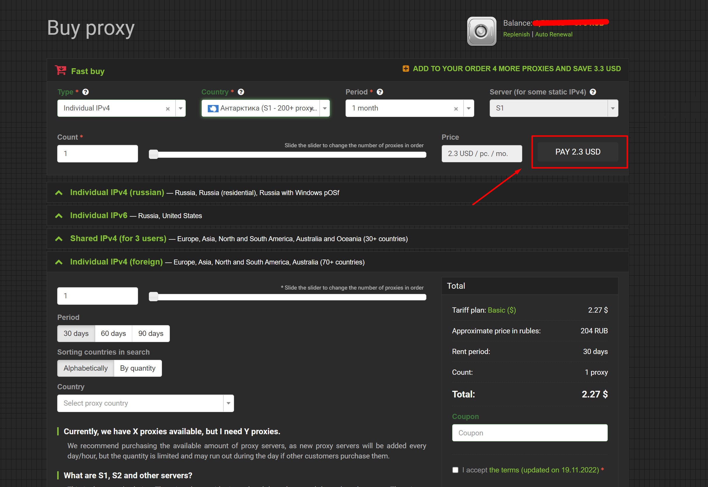Click the help icon next to Country

pos(241,92)
